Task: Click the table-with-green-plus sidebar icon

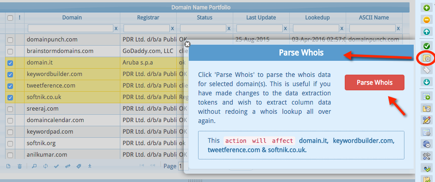Action: click(x=426, y=96)
